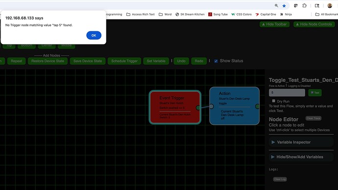Select the red Event Trigger node

tap(175, 107)
